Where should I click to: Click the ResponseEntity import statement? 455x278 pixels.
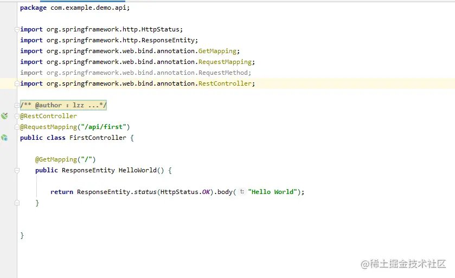pos(109,40)
